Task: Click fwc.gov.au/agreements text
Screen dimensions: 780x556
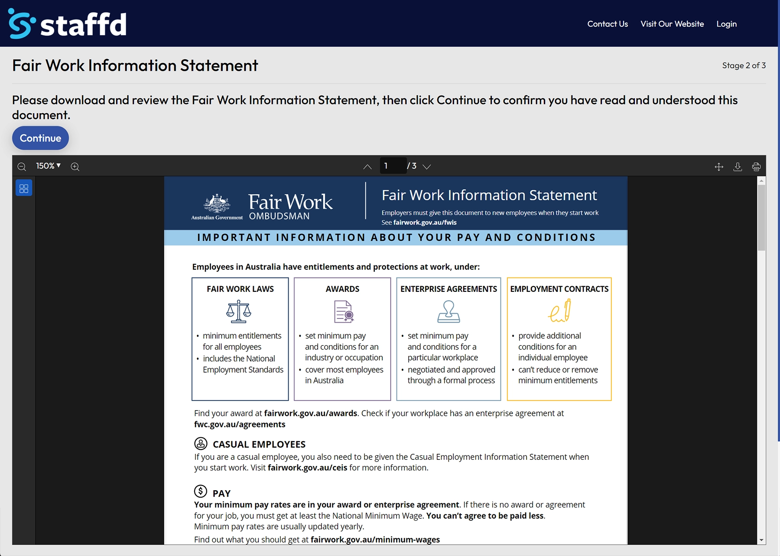Action: [240, 424]
